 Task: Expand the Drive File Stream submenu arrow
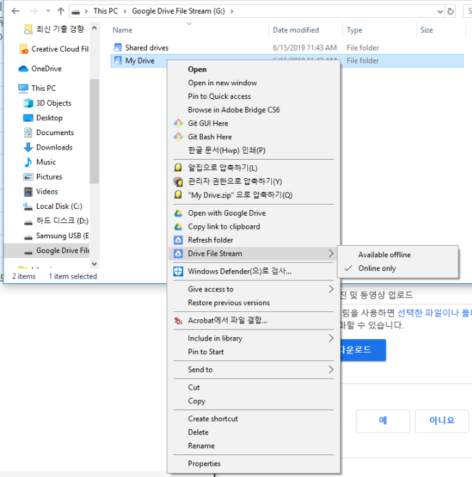coord(331,253)
